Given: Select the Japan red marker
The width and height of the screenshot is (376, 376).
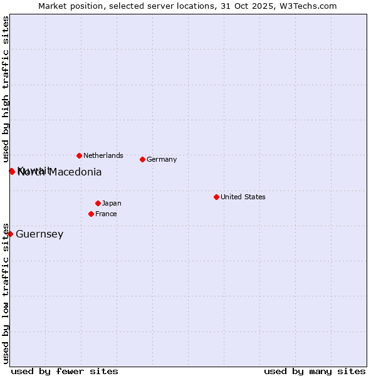Looking at the screenshot, I should 98,203.
